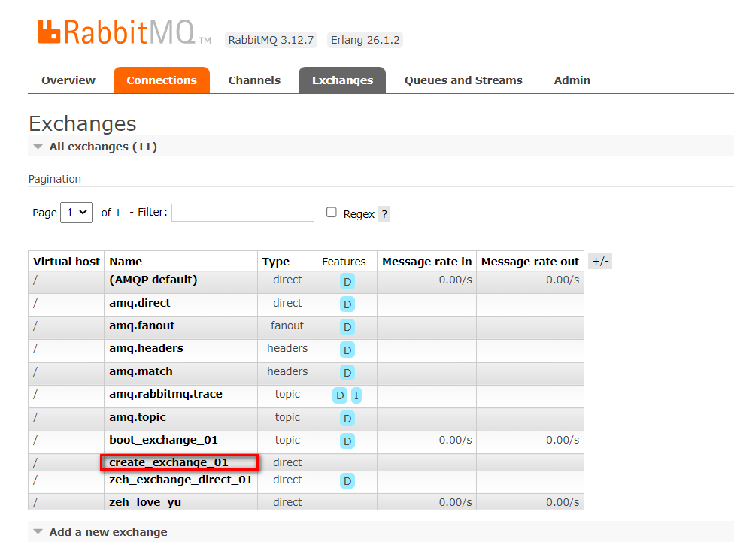Image resolution: width=734 pixels, height=545 pixels.
Task: Open the Page number dropdown
Action: click(76, 213)
